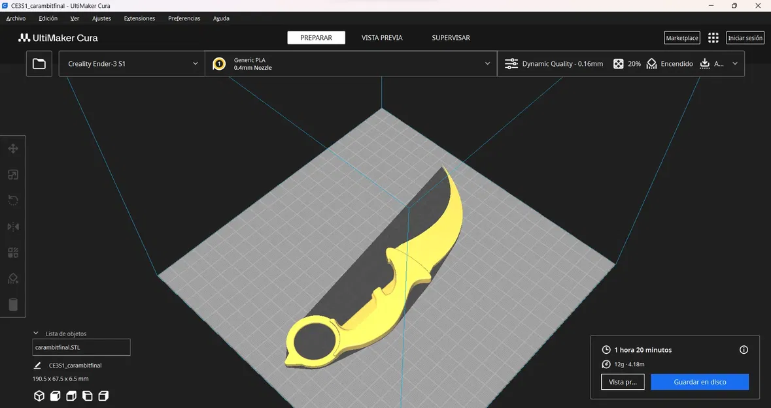Select the Mirror tool
The height and width of the screenshot is (408, 771).
12,227
